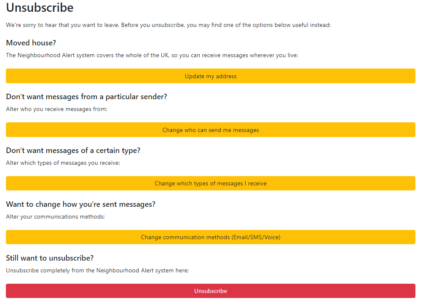Click the certain type question heading
The image size is (423, 306).
73,150
